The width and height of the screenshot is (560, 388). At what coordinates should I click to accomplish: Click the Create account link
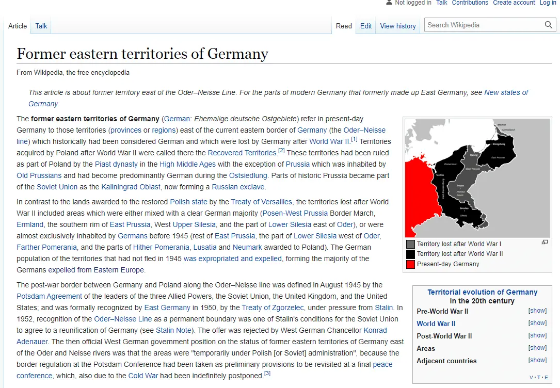tap(514, 3)
